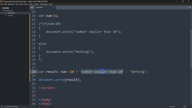The height and width of the screenshot is (108, 192).
Task: Open the Help menu
Action: (51, 4)
